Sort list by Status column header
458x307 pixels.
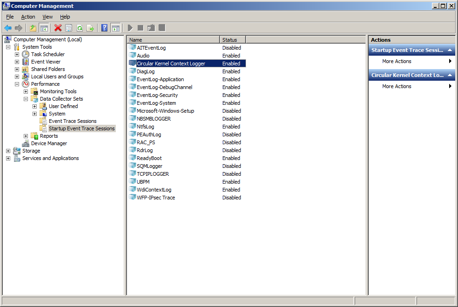(x=233, y=39)
